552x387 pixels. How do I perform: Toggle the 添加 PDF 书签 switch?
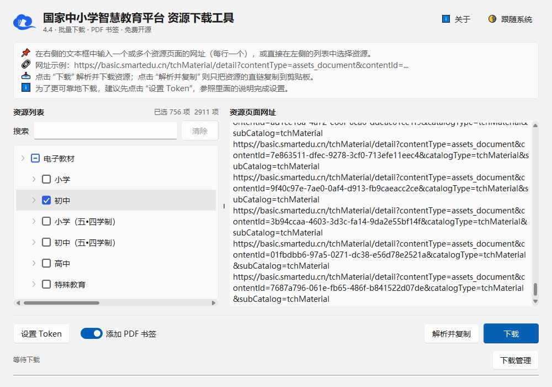(x=92, y=333)
